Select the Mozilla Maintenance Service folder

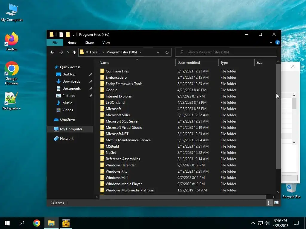(x=128, y=140)
